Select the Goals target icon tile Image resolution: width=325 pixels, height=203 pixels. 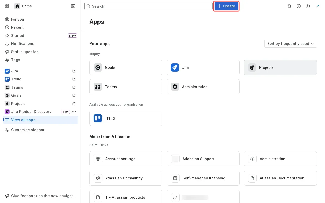pyautogui.click(x=98, y=67)
